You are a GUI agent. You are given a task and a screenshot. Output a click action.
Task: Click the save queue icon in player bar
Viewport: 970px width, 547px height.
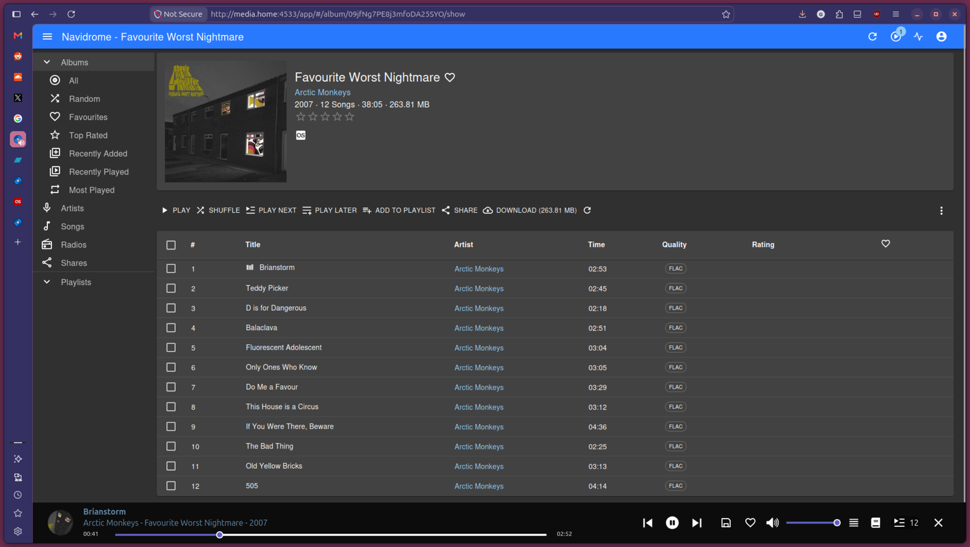coord(726,523)
